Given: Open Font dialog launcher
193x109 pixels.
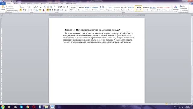Looking at the screenshot, I should 45,13.
